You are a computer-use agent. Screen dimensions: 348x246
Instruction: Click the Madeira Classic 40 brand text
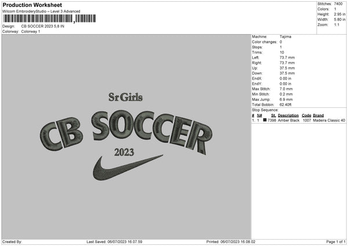pyautogui.click(x=329, y=120)
